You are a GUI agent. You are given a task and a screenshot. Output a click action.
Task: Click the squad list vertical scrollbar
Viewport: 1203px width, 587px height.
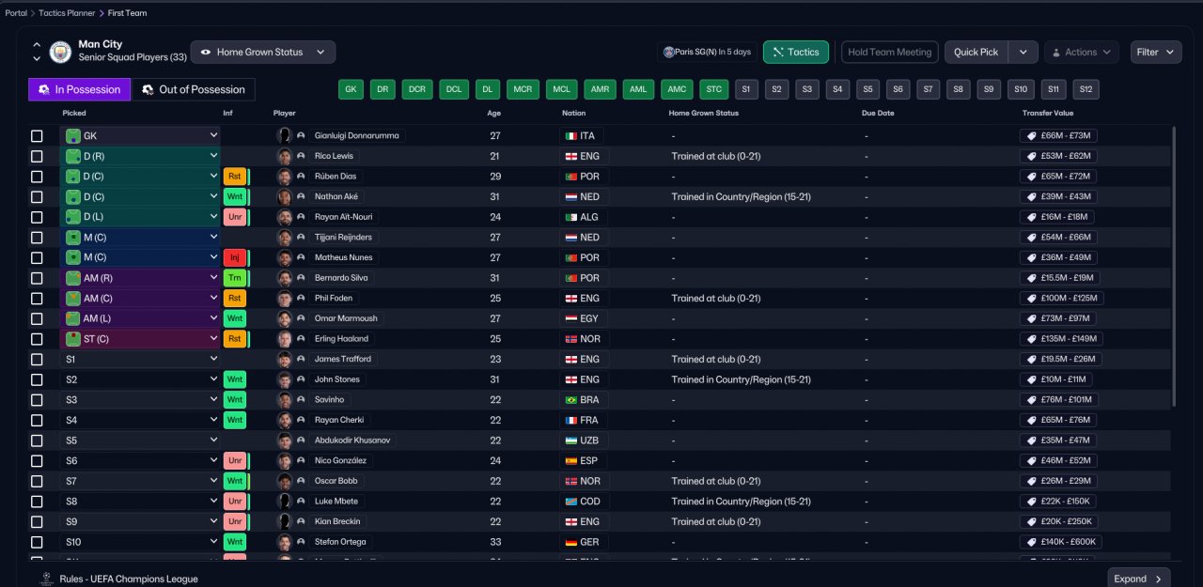(x=1174, y=267)
